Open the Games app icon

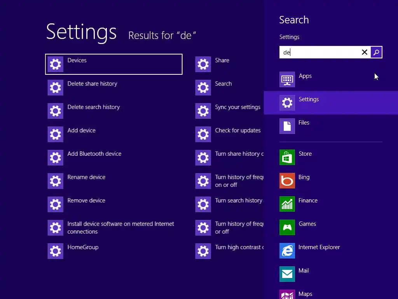coord(287,227)
